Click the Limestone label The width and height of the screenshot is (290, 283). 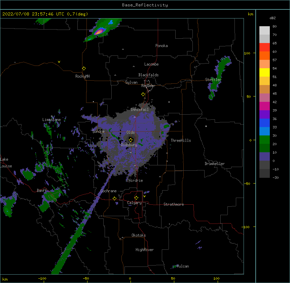coord(51,120)
